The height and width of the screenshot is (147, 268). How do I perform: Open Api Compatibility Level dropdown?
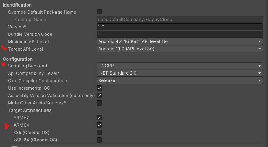pyautogui.click(x=180, y=73)
